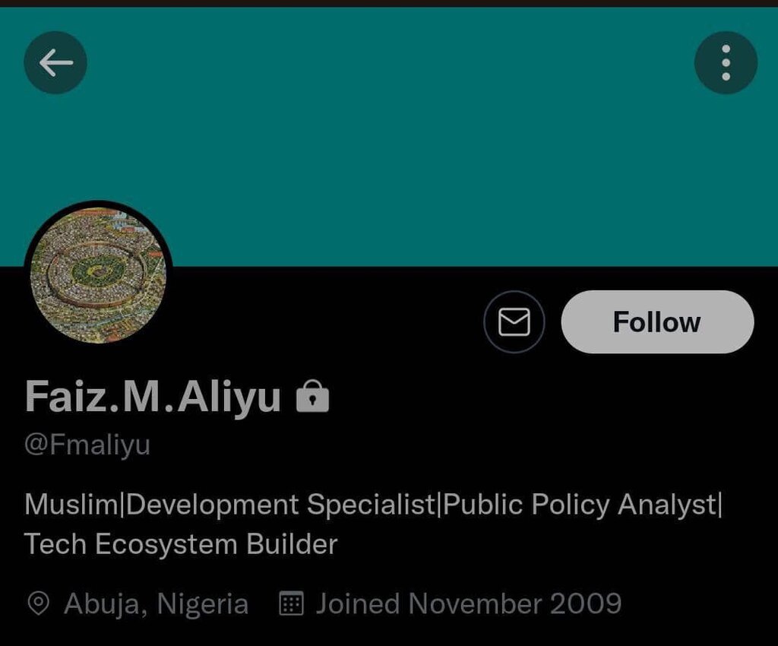This screenshot has width=778, height=646.
Task: Click the display name Faiz.M.Aliyu
Action: coord(153,397)
